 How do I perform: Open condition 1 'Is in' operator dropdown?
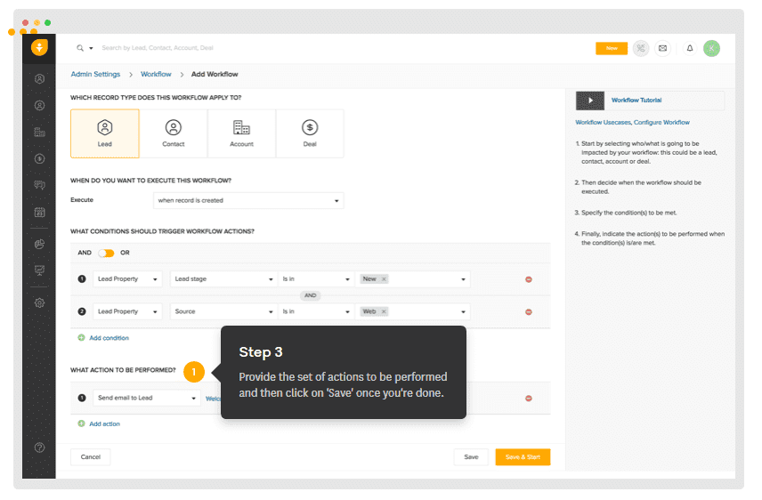(x=316, y=279)
